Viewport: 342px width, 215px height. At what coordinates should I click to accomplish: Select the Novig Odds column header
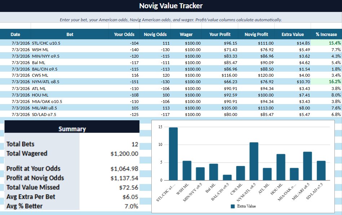pos(155,34)
